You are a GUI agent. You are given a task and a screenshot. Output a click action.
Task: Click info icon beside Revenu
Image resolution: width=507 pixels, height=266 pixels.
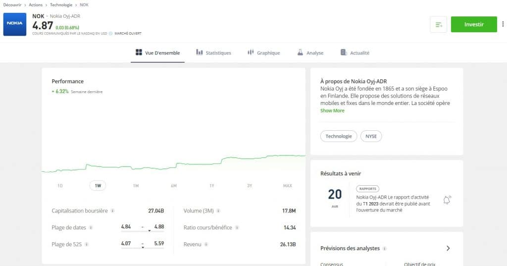206,244
